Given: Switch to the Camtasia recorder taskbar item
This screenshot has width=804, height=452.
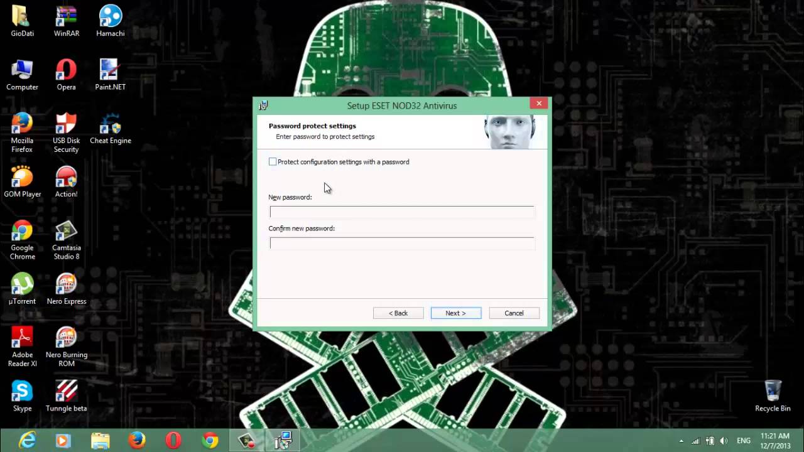Looking at the screenshot, I should 246,441.
